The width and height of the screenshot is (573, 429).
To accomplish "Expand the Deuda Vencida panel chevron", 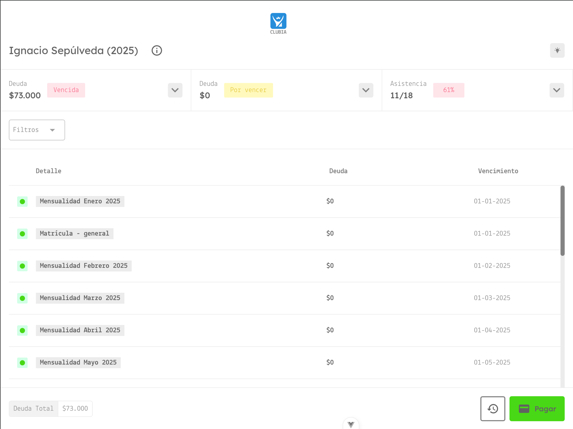I will pyautogui.click(x=175, y=90).
